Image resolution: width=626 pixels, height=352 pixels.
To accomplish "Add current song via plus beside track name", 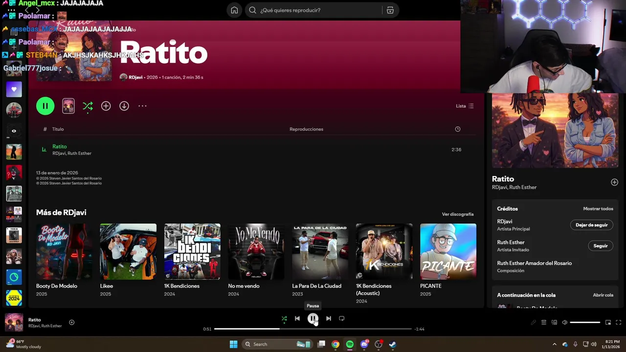I will 71,322.
